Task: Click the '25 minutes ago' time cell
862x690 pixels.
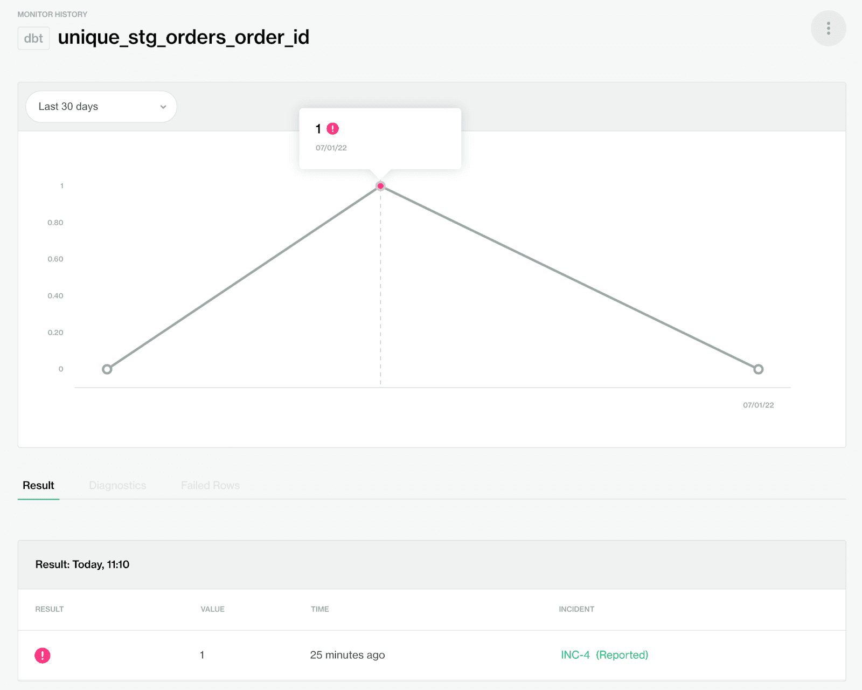Action: pyautogui.click(x=347, y=655)
